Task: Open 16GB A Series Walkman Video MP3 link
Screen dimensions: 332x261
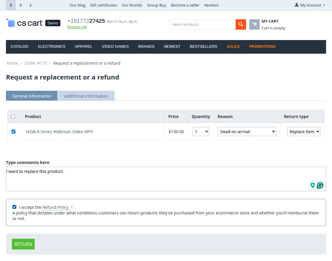Action: 59,132
